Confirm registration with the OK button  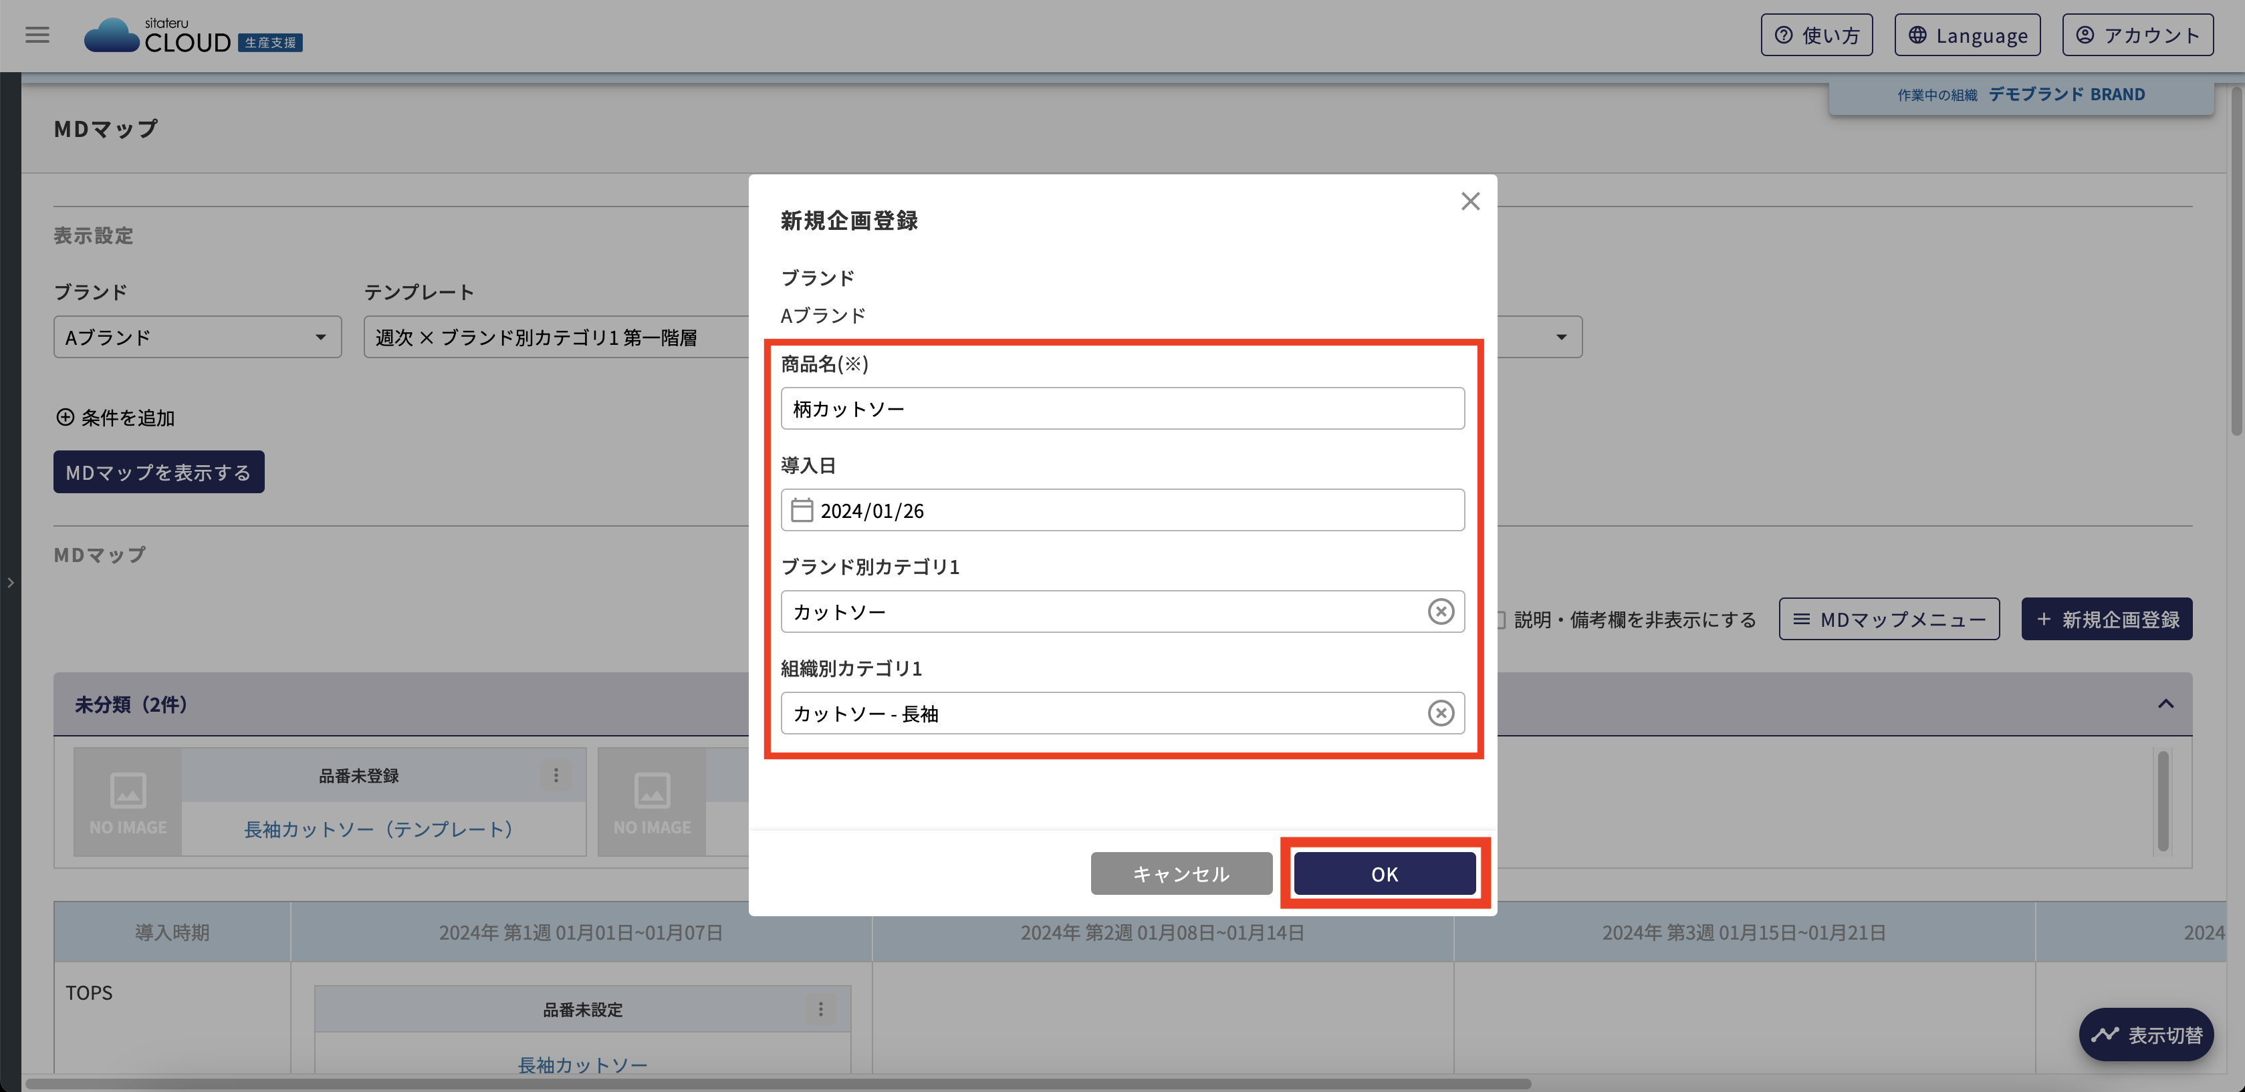point(1384,873)
